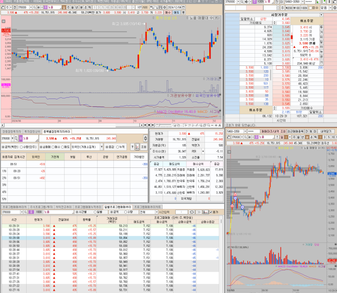Click the 시간입력 time input field

coord(182,212)
